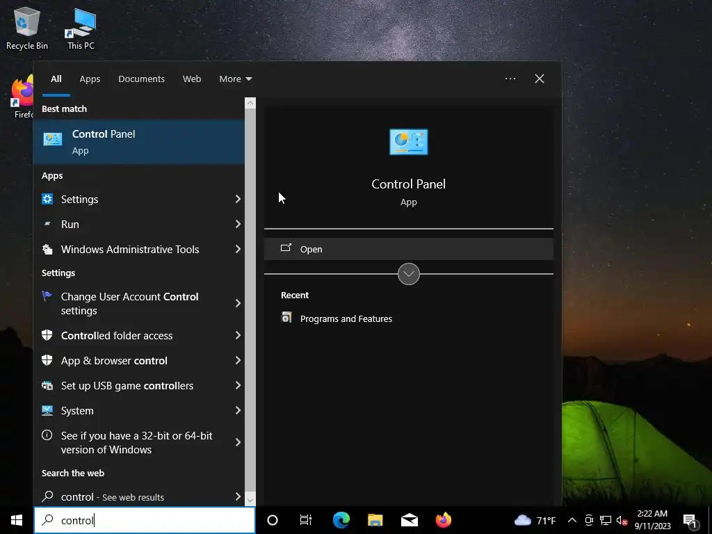The height and width of the screenshot is (534, 712).
Task: Select the Control Panel best match result
Action: (x=139, y=142)
